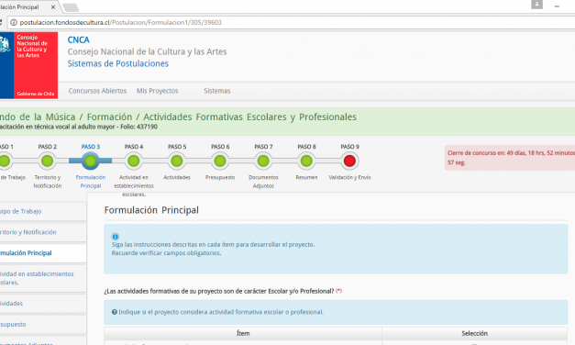
Task: Open the Concursos Abiertos menu
Action: 97,91
